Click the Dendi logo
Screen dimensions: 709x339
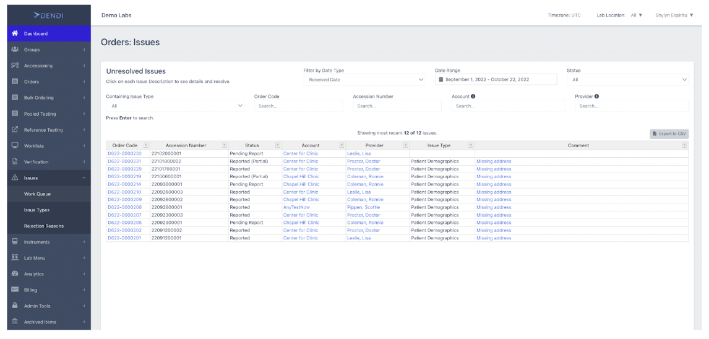[x=48, y=16]
